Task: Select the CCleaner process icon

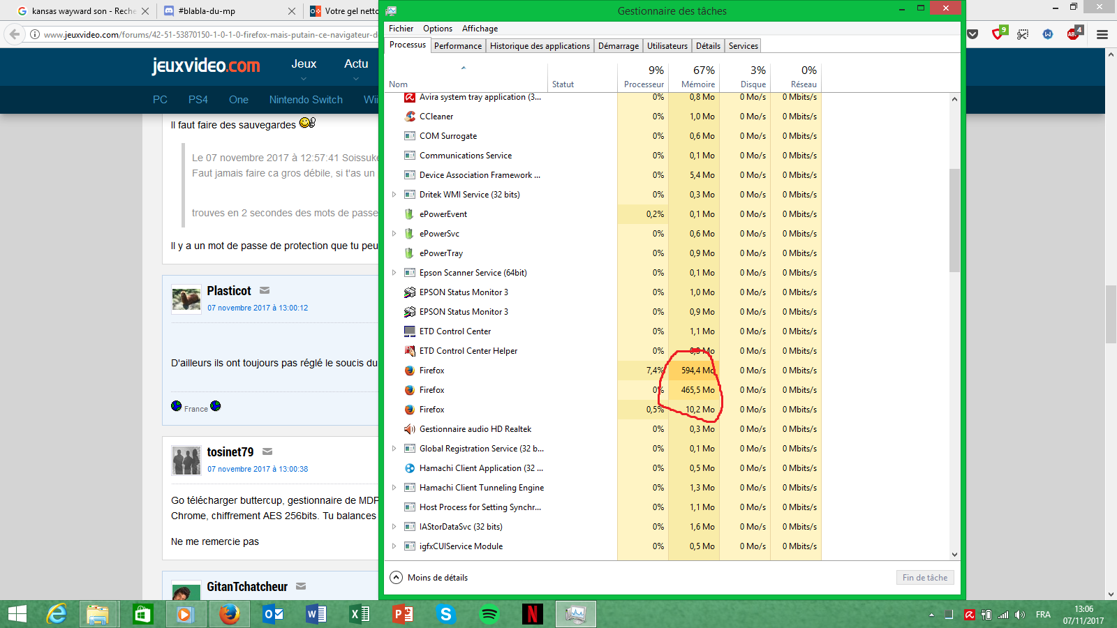Action: (x=410, y=117)
